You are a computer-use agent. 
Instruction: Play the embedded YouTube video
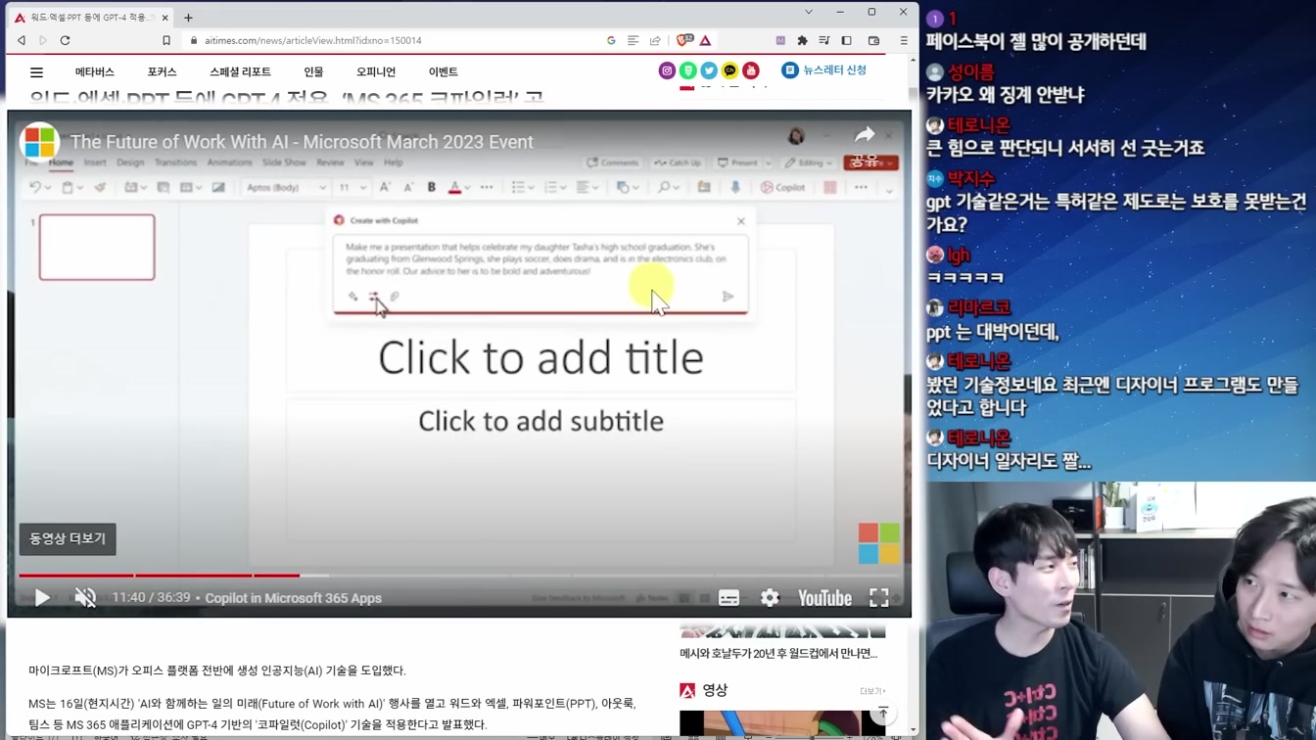coord(42,597)
